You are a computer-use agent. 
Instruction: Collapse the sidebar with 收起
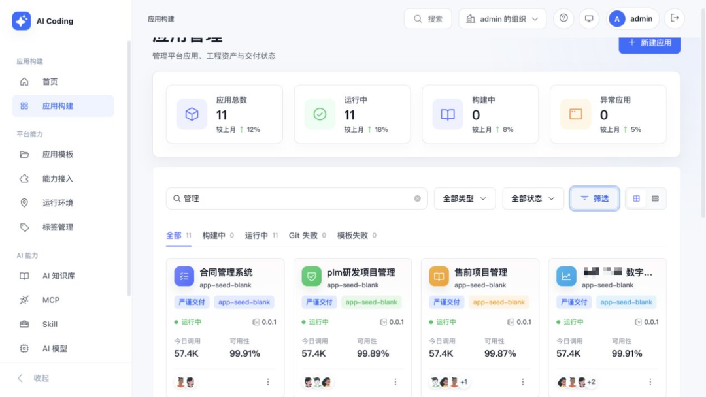tap(33, 378)
